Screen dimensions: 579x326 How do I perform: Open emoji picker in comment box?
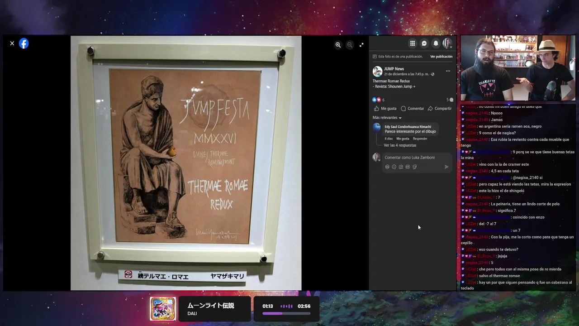click(394, 167)
